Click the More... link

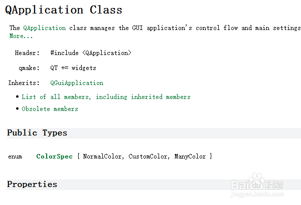[21, 36]
